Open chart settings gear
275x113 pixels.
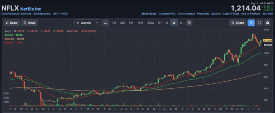point(267,23)
